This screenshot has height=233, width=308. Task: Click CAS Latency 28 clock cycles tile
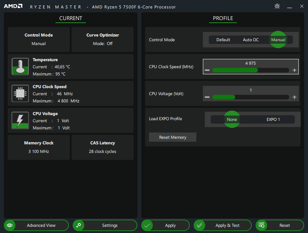[x=102, y=147]
